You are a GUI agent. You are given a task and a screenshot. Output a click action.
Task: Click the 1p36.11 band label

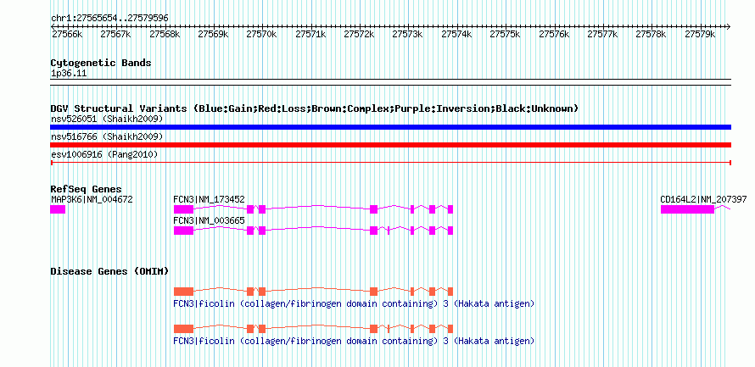coord(69,74)
